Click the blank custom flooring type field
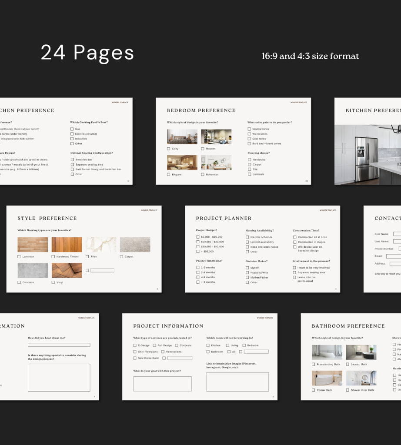 [x=102, y=270]
